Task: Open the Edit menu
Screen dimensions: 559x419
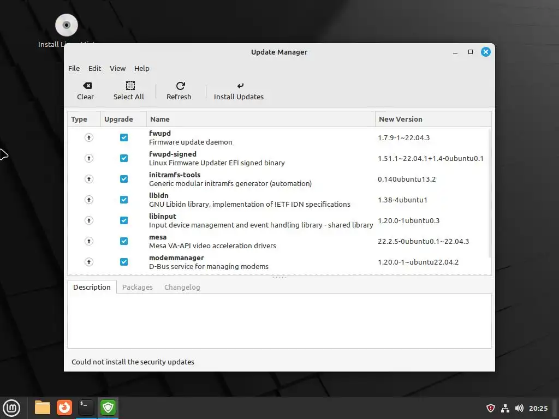Action: (95, 68)
